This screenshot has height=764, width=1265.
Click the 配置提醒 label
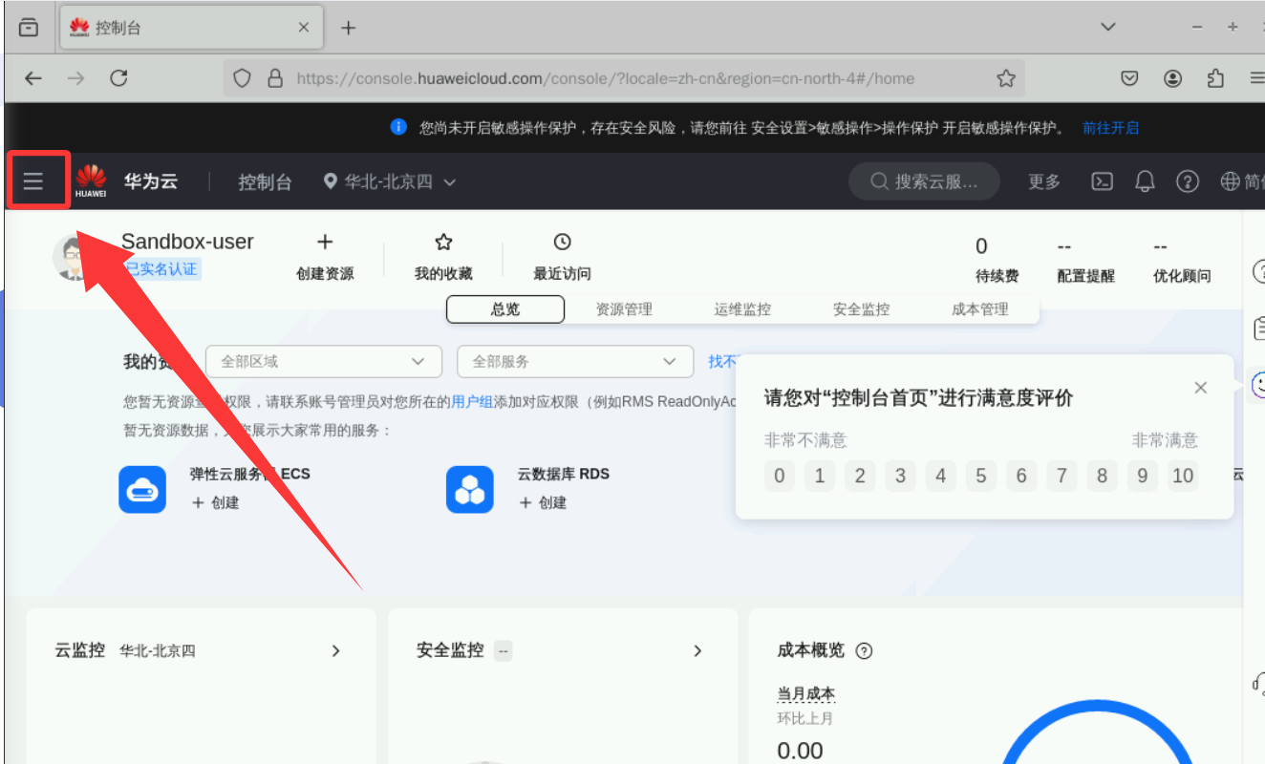[x=1085, y=276]
